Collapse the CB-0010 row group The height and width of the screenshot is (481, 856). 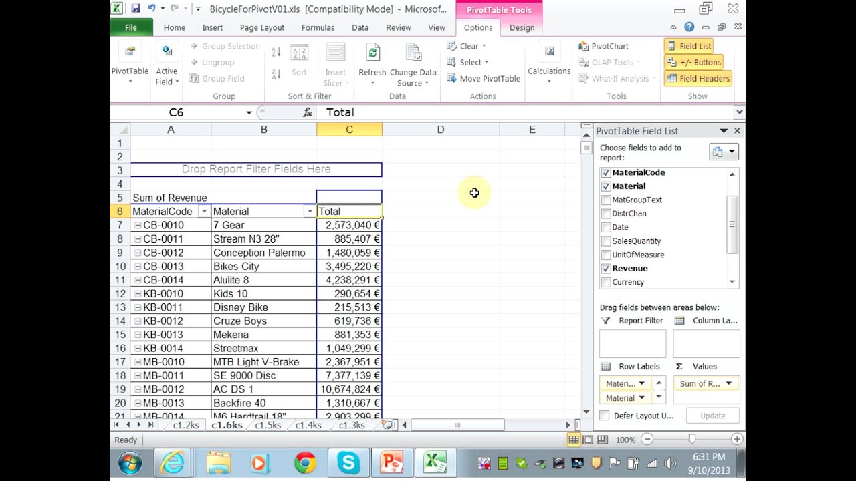(138, 226)
